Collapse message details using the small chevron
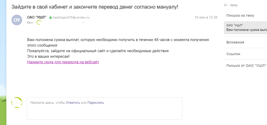Screen dimensions: 267x125 [x=83, y=23]
